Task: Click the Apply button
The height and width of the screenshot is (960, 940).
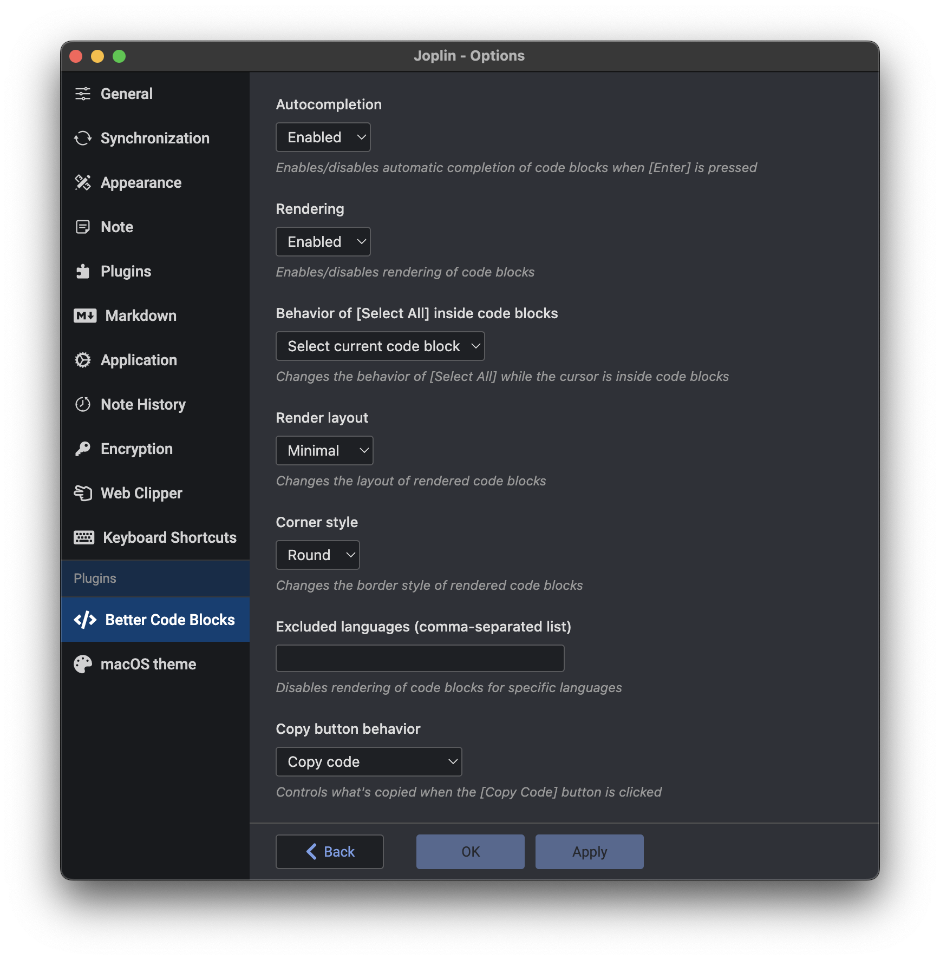Action: tap(590, 852)
